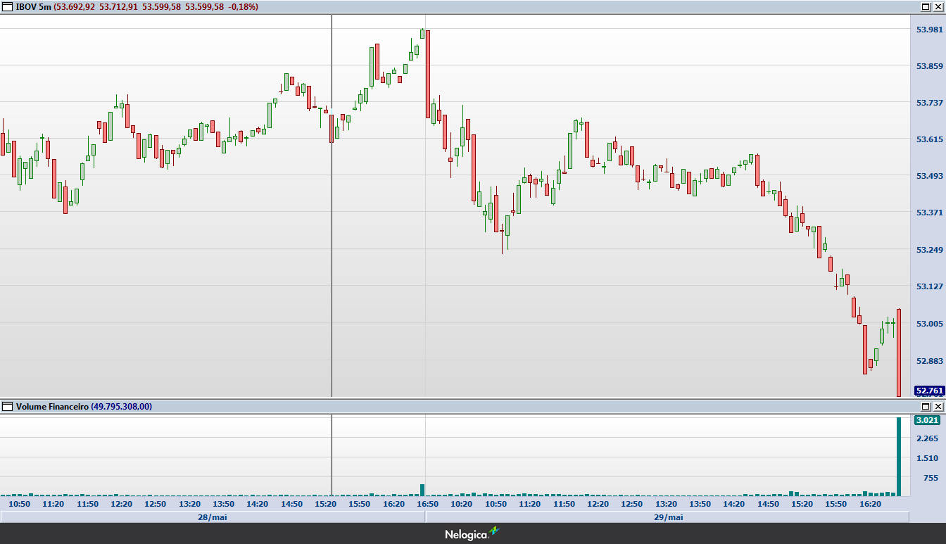The image size is (946, 544).
Task: Click the current price tag 52.761
Action: coord(928,391)
